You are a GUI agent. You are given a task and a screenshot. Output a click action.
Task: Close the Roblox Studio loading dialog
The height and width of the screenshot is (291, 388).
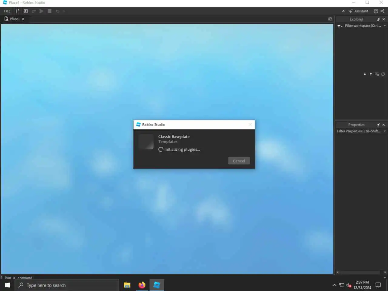[x=250, y=125]
